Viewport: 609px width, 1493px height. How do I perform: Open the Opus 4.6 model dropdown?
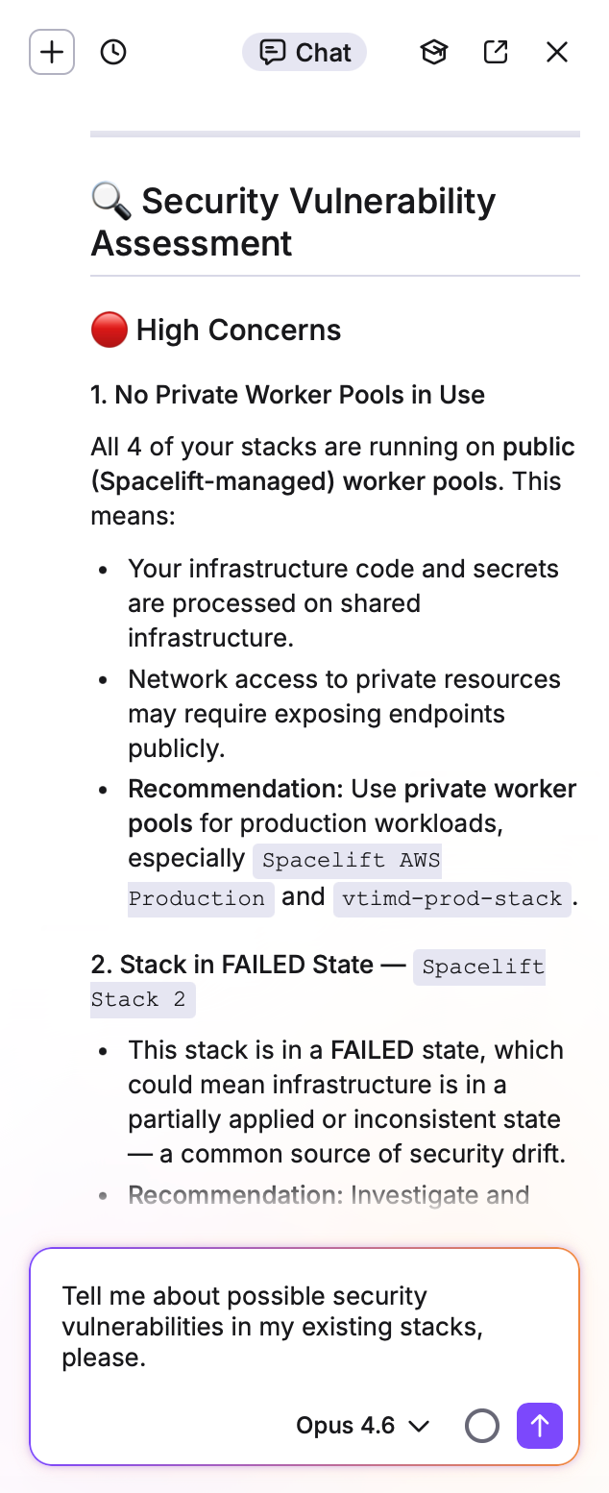(x=362, y=1426)
